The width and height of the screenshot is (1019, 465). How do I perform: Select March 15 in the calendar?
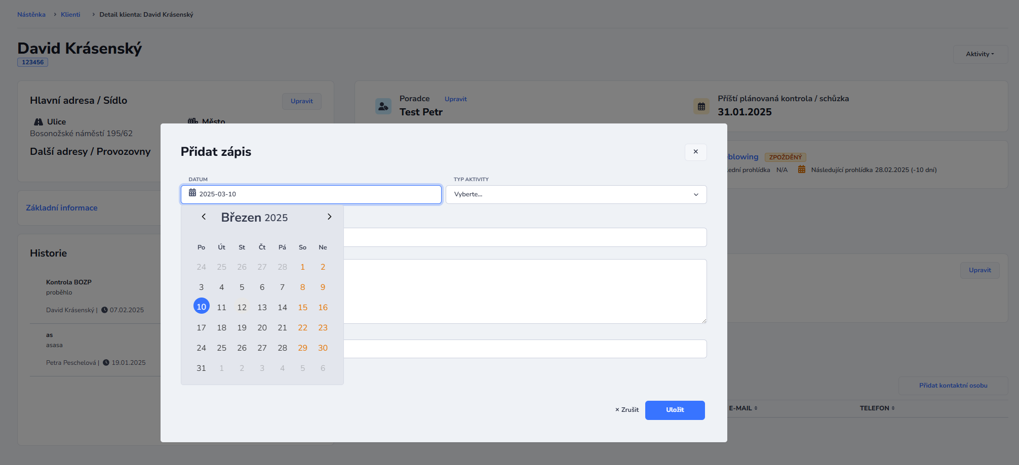click(302, 308)
